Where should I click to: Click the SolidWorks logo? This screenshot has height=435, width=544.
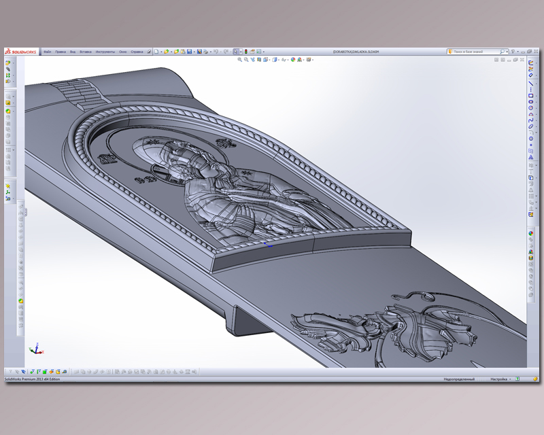click(x=21, y=52)
